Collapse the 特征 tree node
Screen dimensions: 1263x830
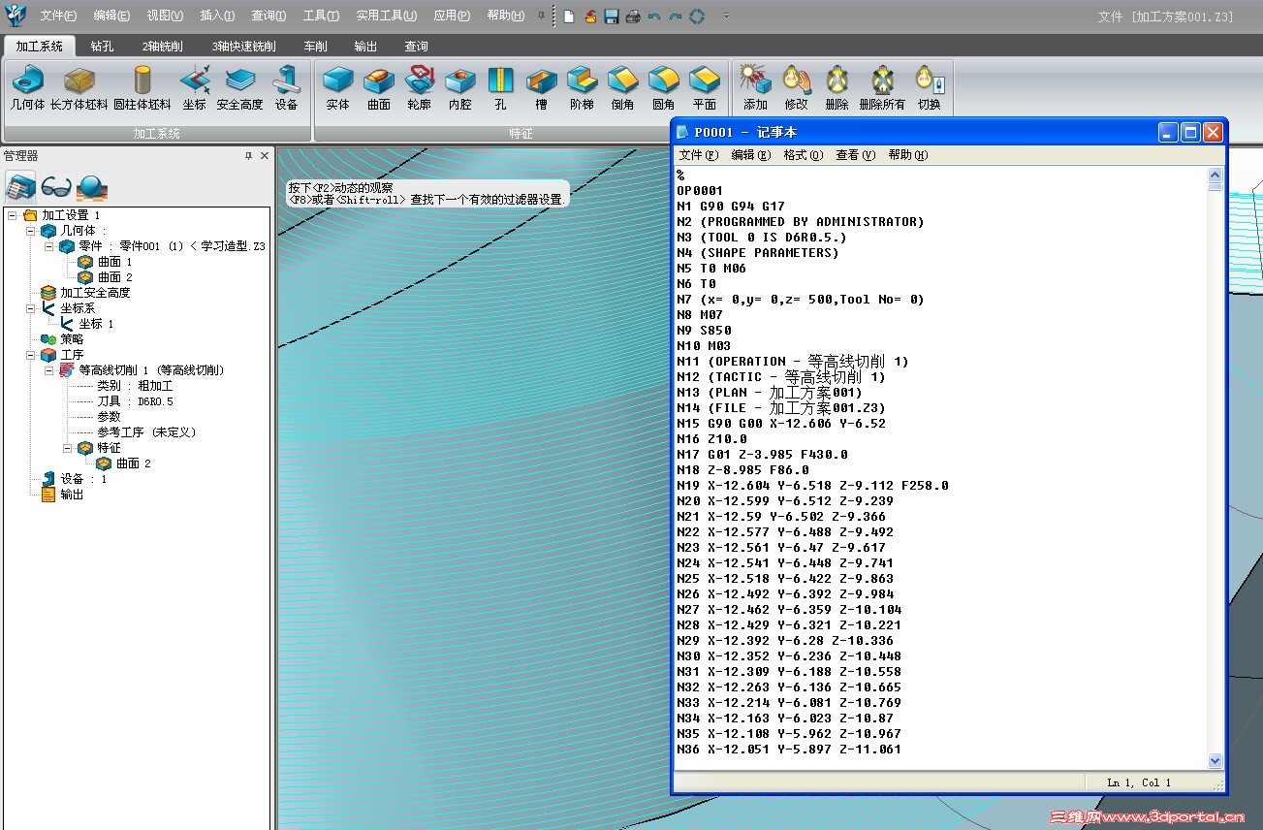pyautogui.click(x=68, y=448)
